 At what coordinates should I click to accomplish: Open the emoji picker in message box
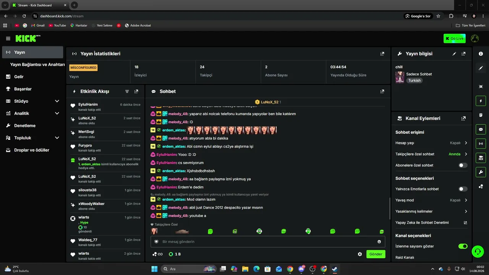[379, 242]
